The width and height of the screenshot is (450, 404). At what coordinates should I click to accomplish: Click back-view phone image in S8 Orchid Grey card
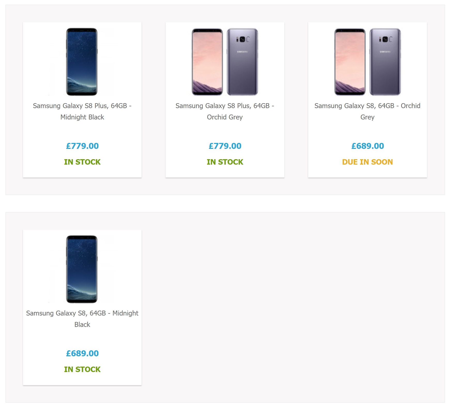tap(385, 62)
